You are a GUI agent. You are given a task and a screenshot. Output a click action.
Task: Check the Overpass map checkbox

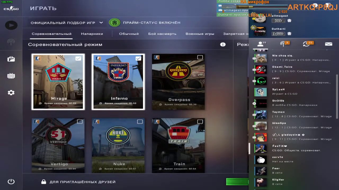200,57
